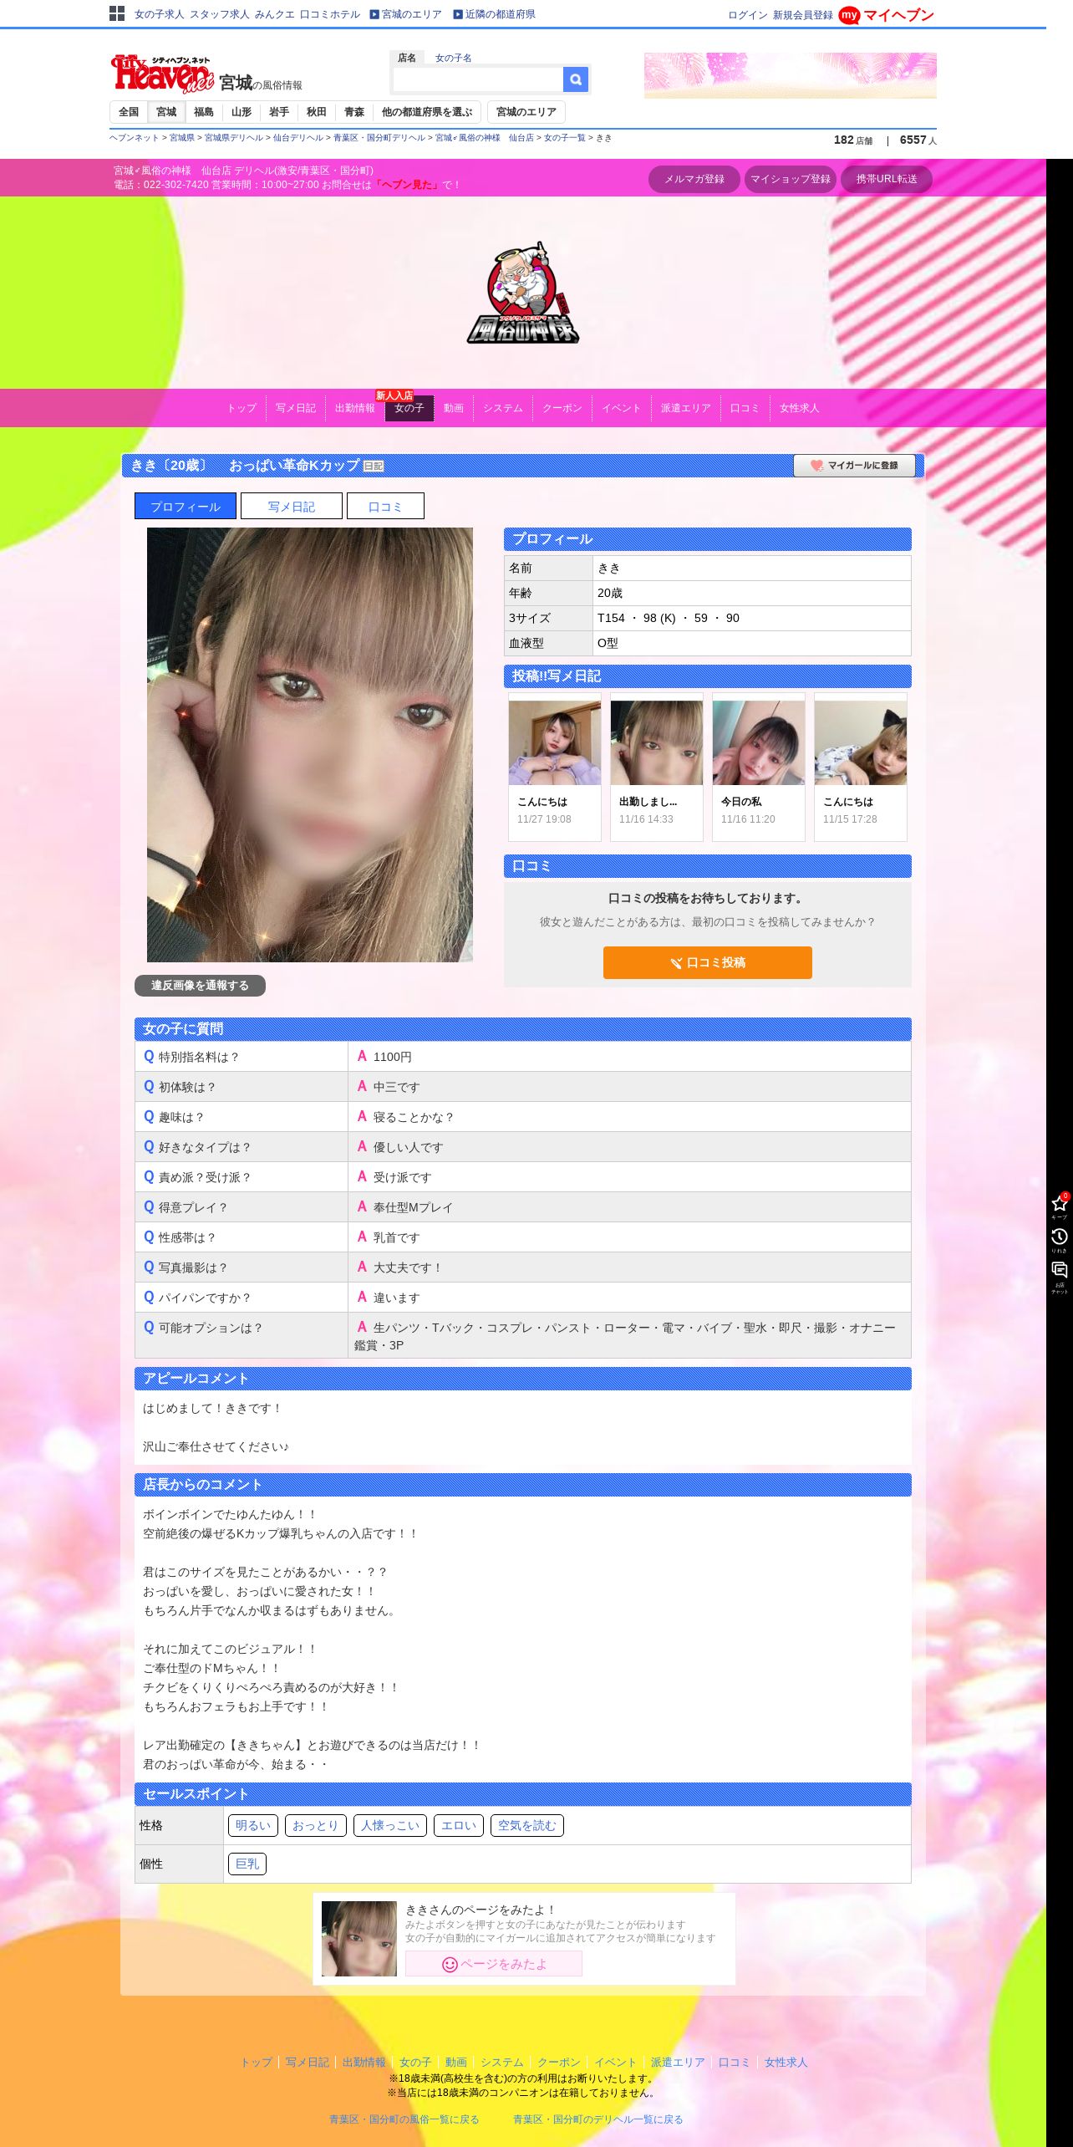Click the ログイン link
Viewport: 1073px width, 2147px height.
point(747,15)
